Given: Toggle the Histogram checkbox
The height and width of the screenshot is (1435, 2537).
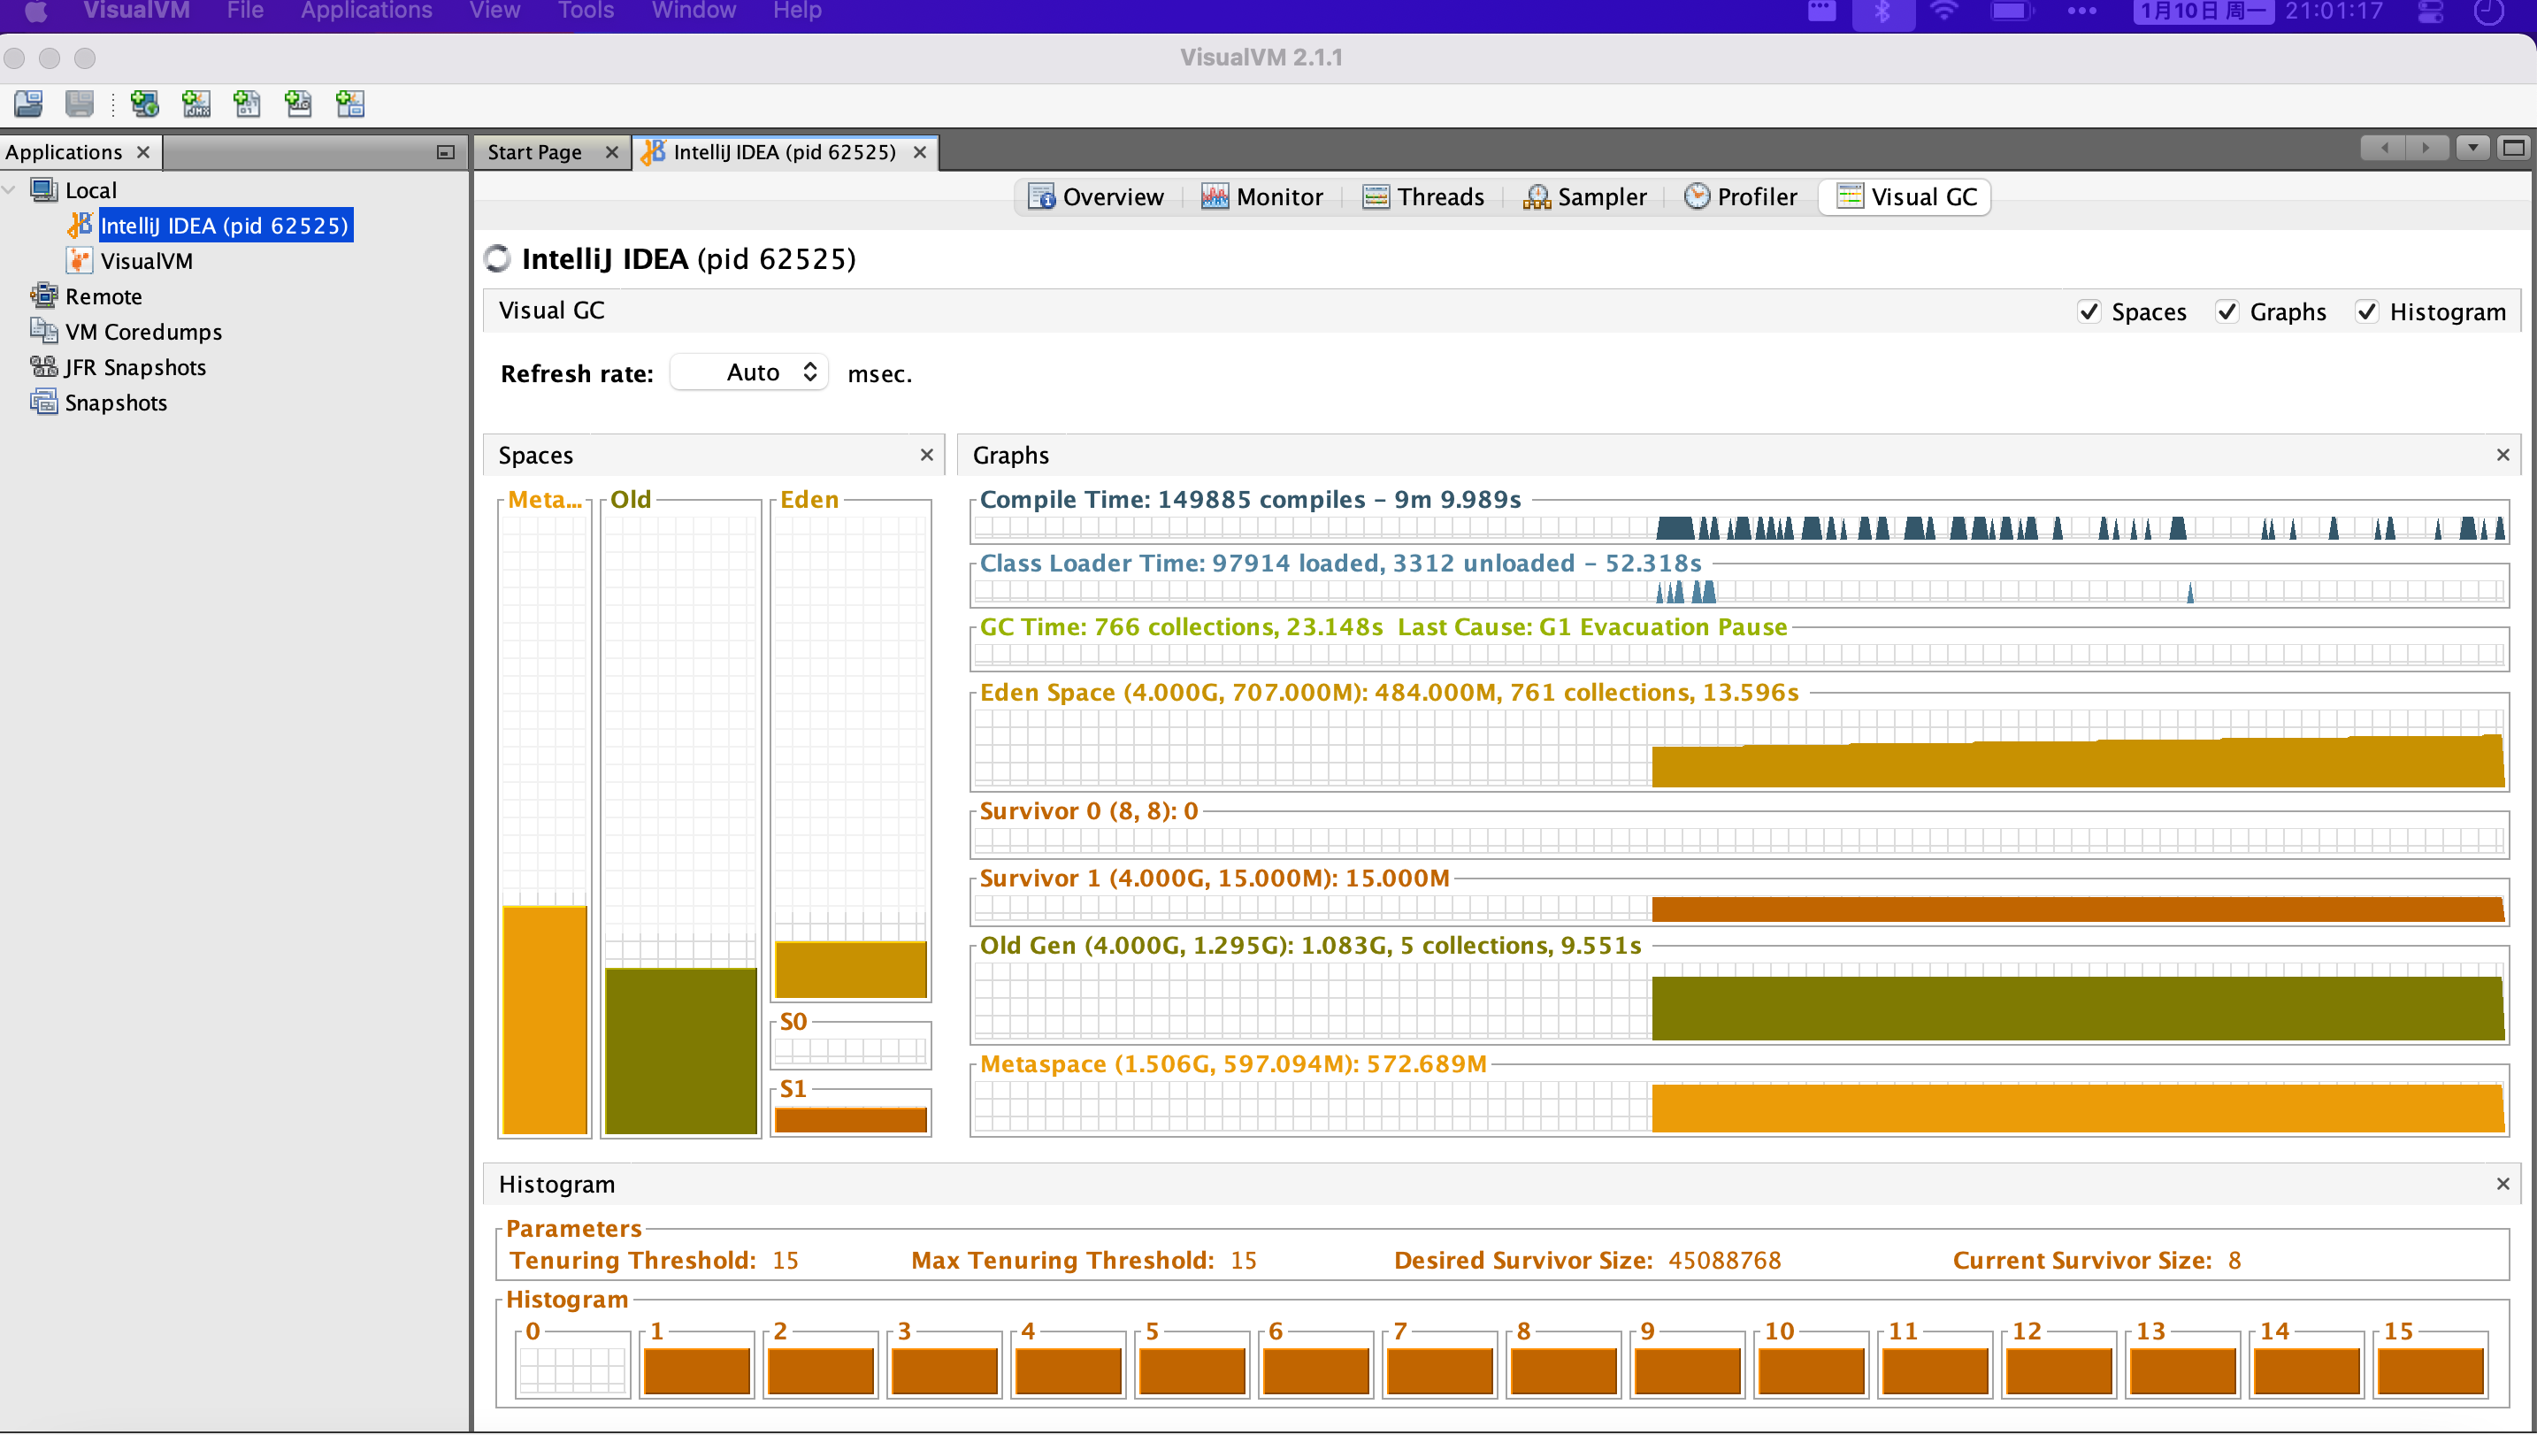Looking at the screenshot, I should (2366, 312).
